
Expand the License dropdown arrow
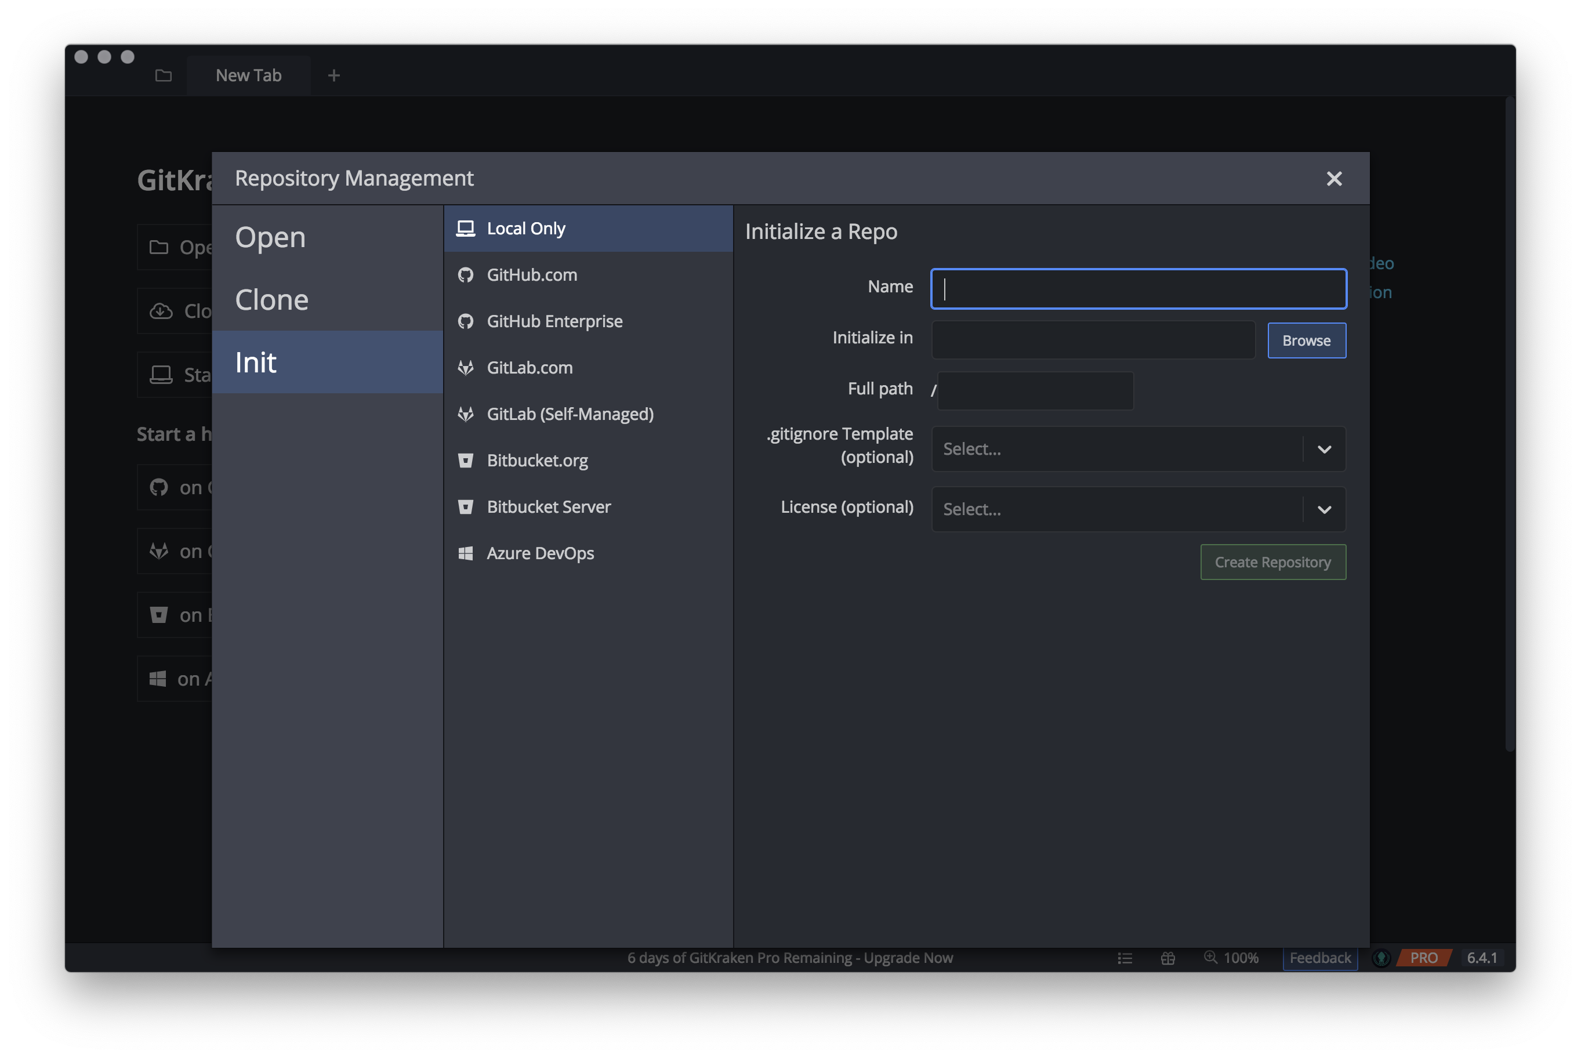[x=1324, y=509]
